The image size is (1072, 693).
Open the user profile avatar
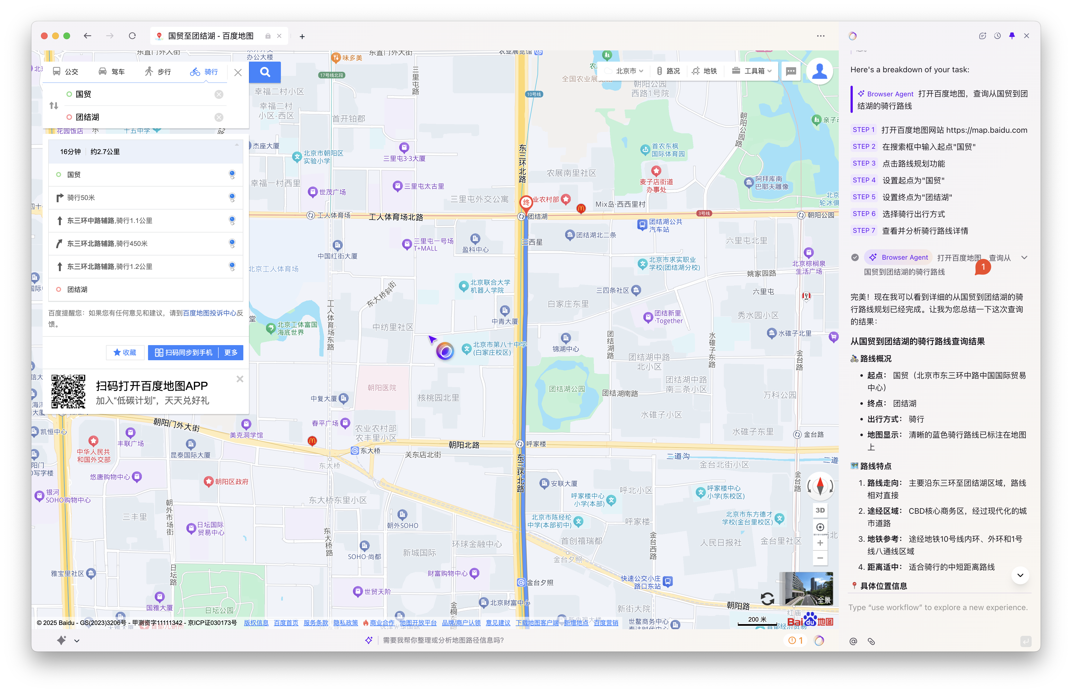click(819, 71)
